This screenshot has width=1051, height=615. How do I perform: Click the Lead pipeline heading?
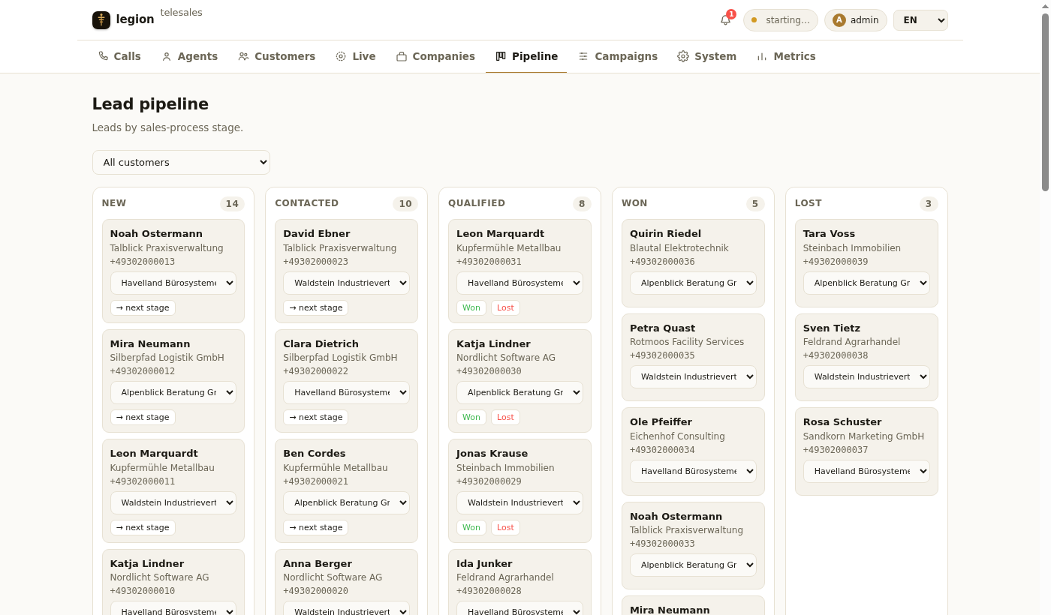click(x=150, y=104)
